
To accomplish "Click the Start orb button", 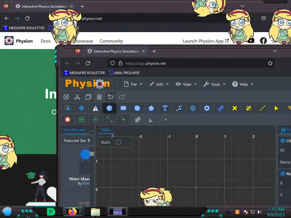I will pyautogui.click(x=7, y=212).
